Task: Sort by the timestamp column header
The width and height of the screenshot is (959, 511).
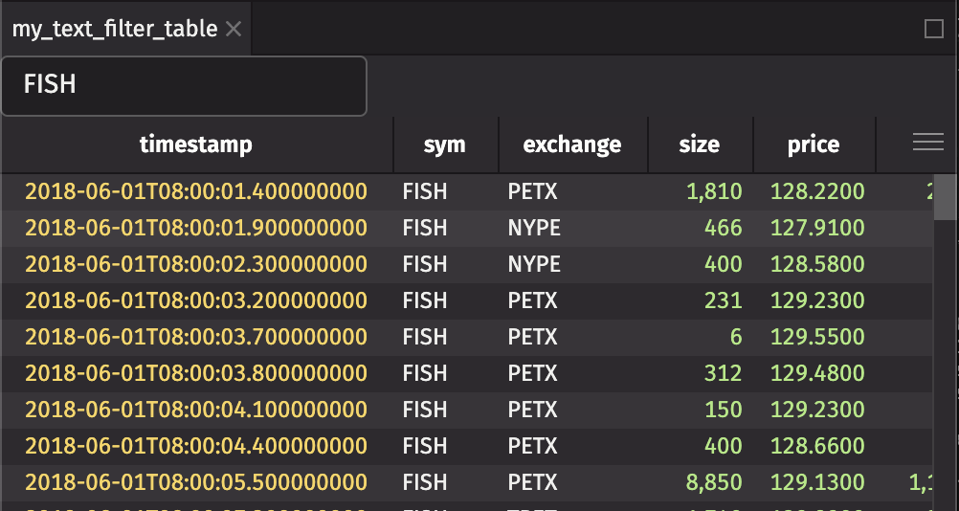Action: click(196, 144)
